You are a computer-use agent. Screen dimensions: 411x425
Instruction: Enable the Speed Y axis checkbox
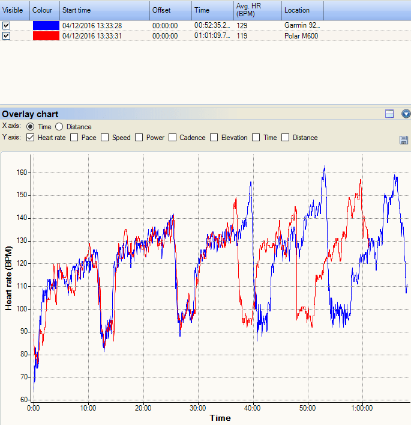pyautogui.click(x=105, y=138)
